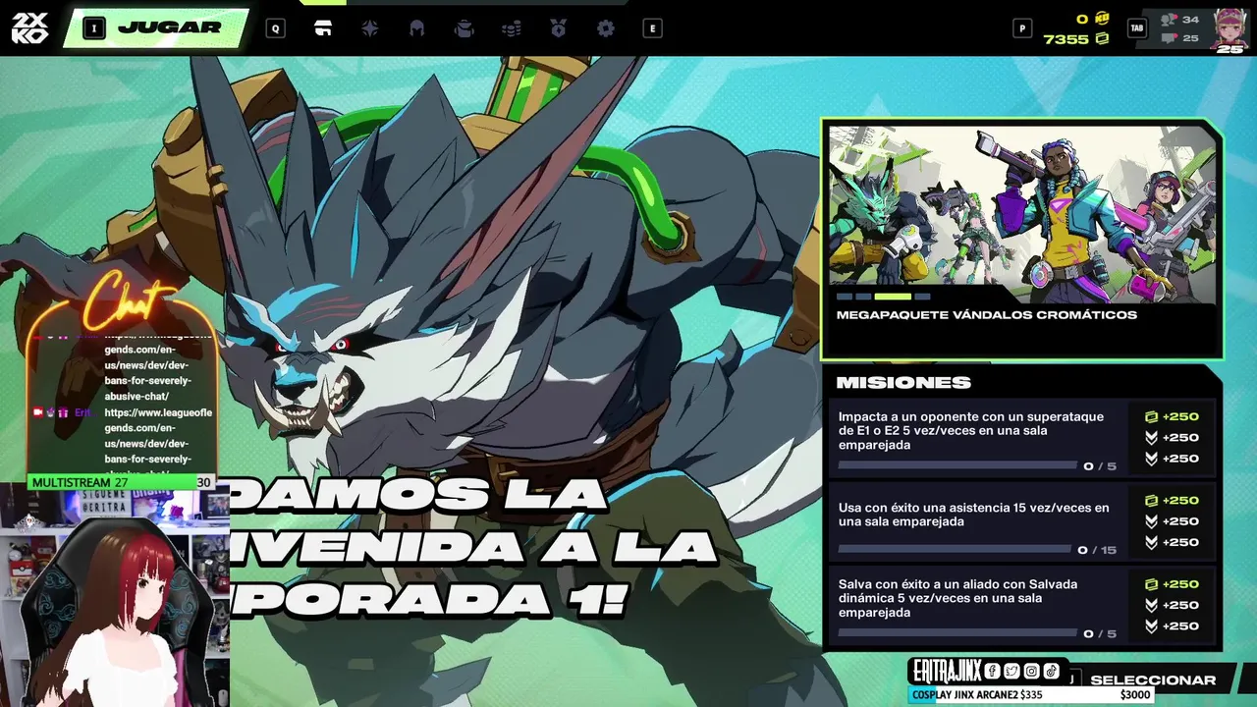Click the Twitter icon in ERITRAJINX overlay

click(1011, 671)
